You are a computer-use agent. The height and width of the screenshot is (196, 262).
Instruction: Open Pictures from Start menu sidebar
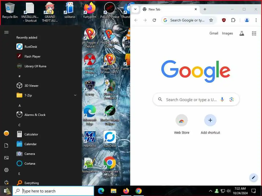point(6,158)
